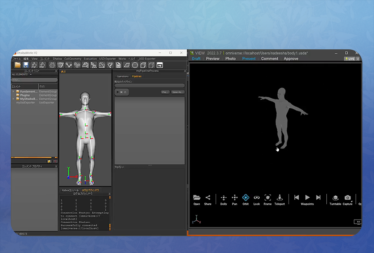Open the Capture camera tool
This screenshot has height=253, width=374.
[x=347, y=198]
